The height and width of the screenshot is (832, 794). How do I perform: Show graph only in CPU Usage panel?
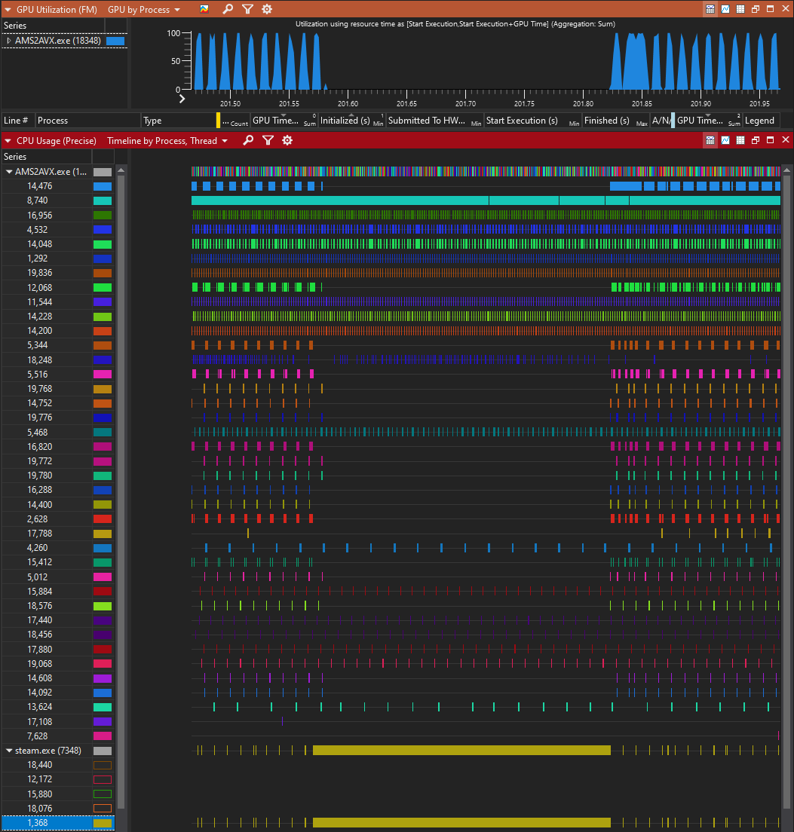point(725,140)
